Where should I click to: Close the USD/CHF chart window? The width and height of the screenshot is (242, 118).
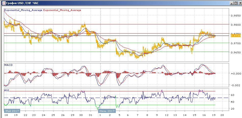(x=239, y=3)
